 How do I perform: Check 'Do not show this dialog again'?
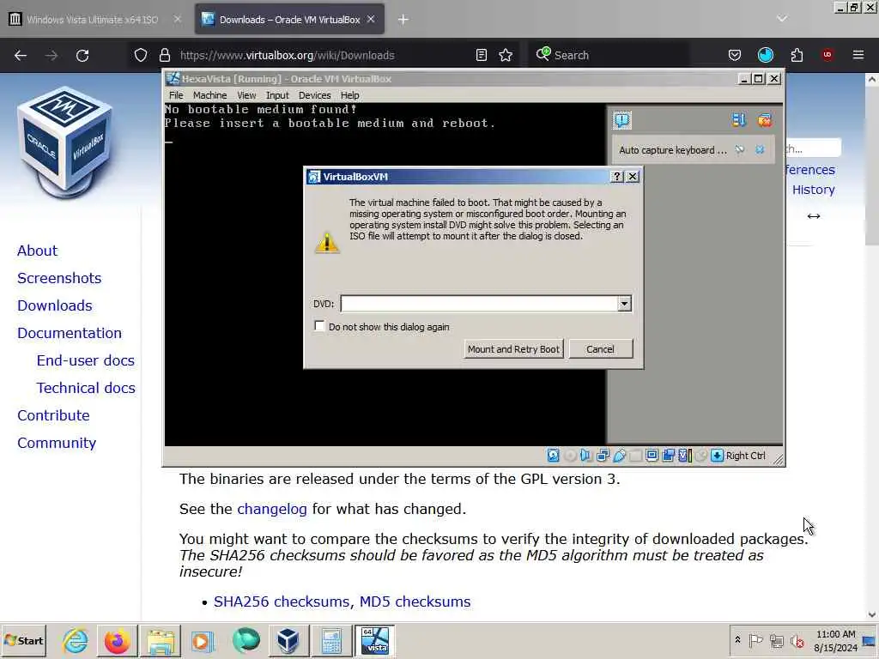(319, 326)
